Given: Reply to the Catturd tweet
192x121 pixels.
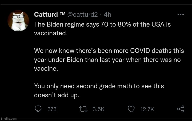Looking at the screenshot, I should (38, 109).
